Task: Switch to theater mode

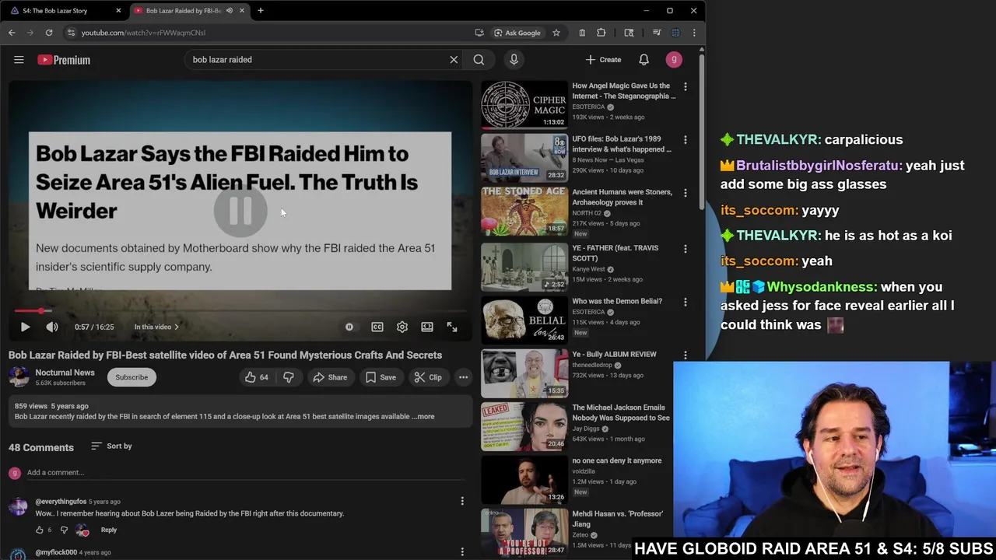Action: (427, 327)
